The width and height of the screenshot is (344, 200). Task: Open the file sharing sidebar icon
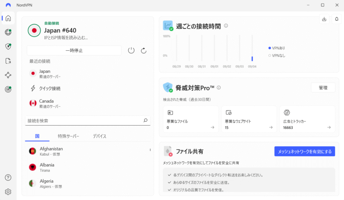[8, 61]
